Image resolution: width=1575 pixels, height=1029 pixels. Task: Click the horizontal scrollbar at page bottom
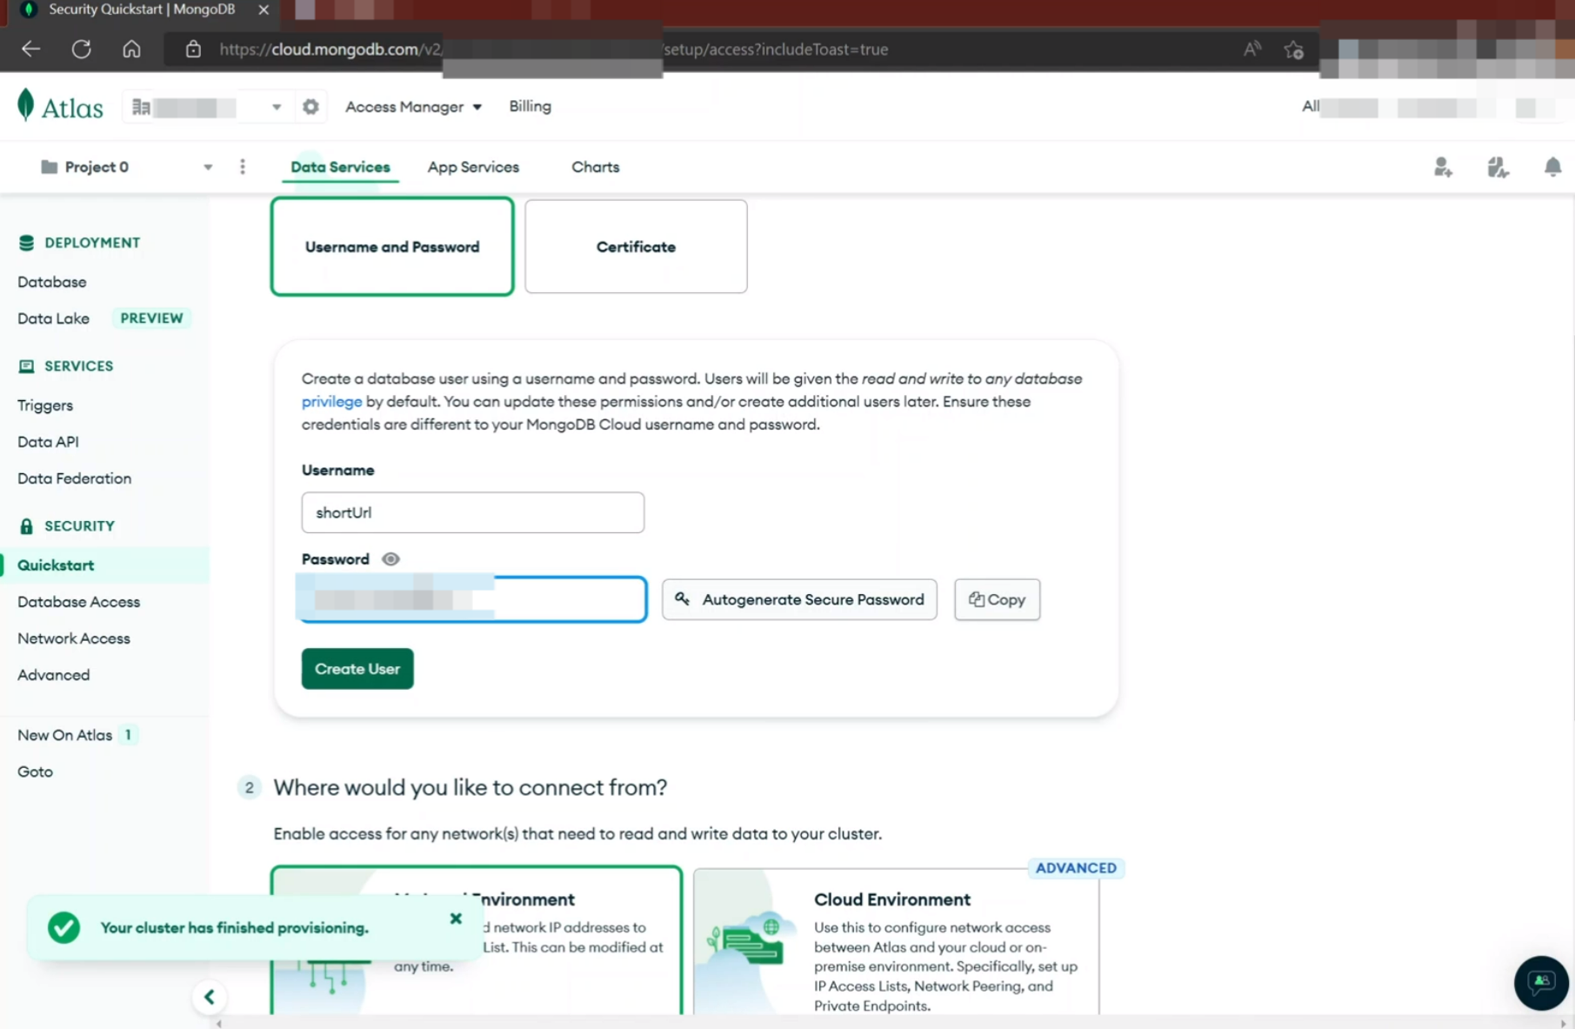(891, 1023)
